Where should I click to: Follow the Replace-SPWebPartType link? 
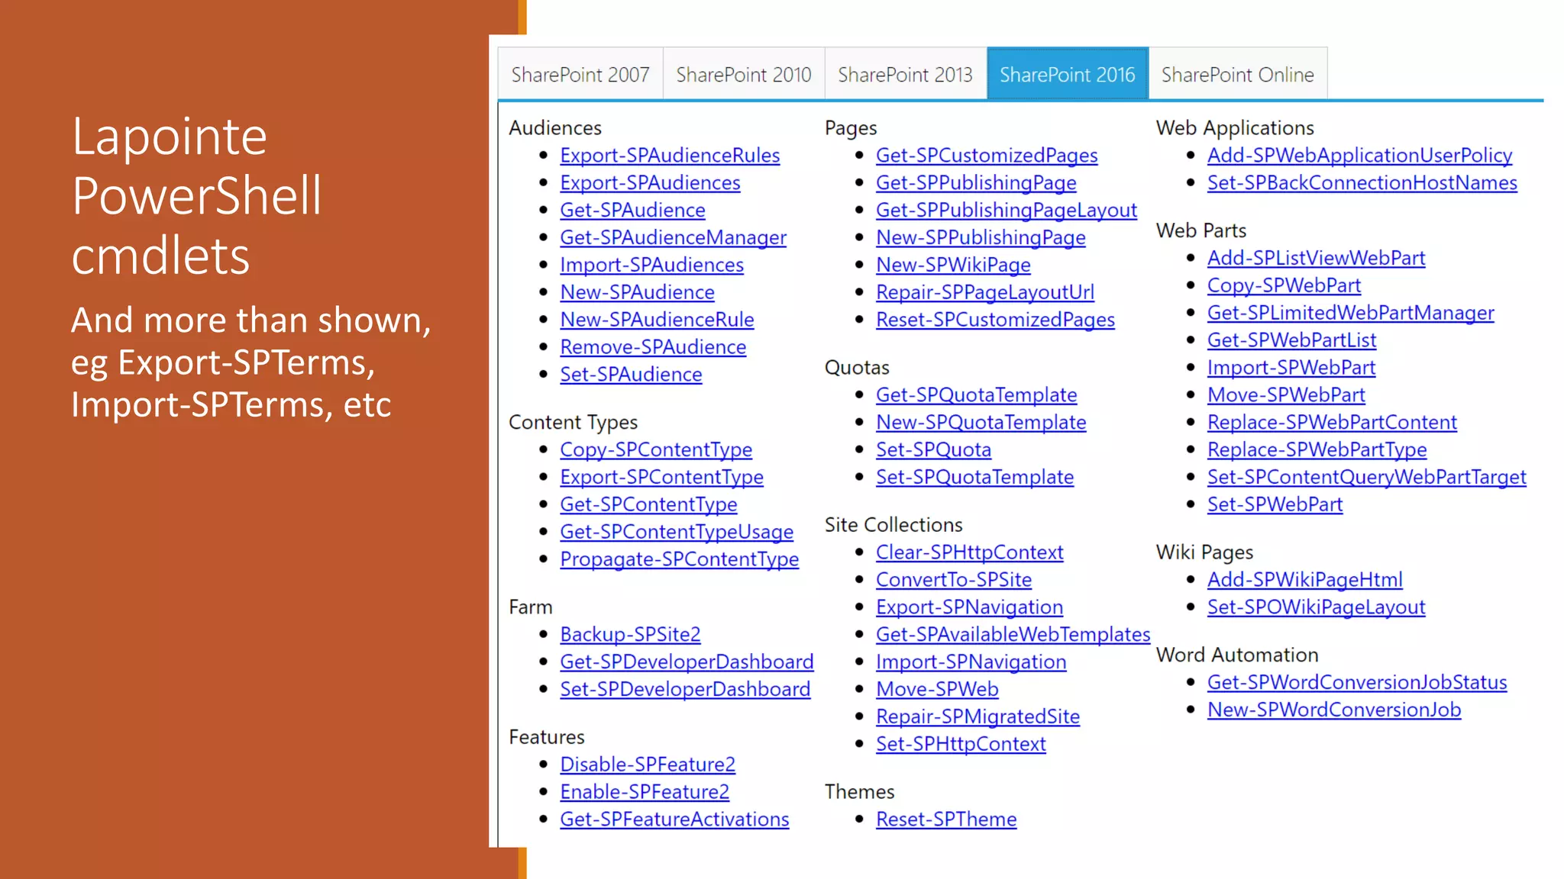tap(1317, 450)
